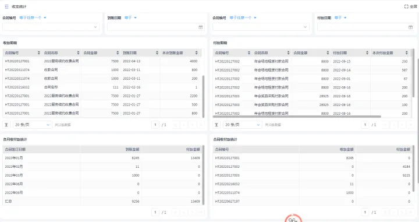This screenshot has height=222, width=419.
Task: Select payment total 9225 in contract stats
Action: 406,175
